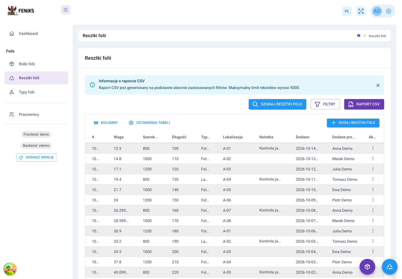Image resolution: width=402 pixels, height=279 pixels.
Task: Open actions menu for weight 33.2 row
Action: coord(373,241)
